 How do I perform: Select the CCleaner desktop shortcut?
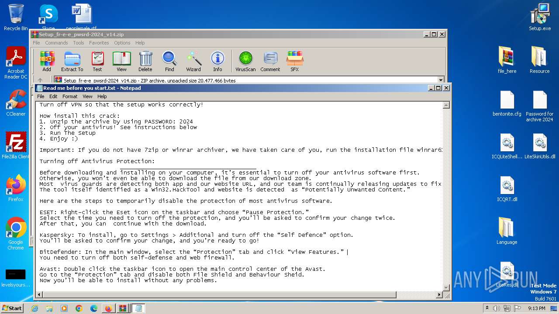pos(16,103)
